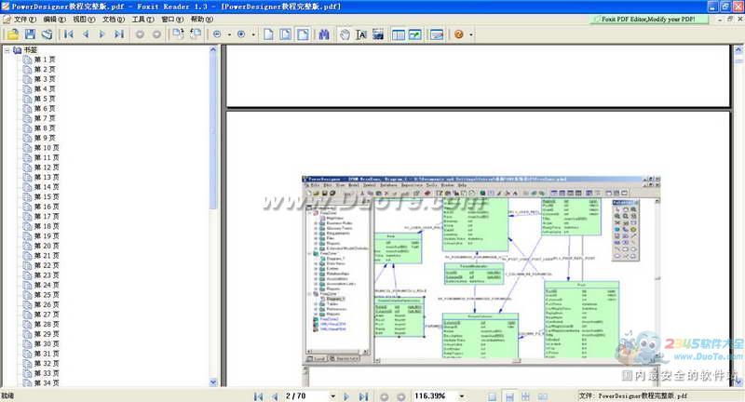Click the binoculars Find icon
Viewport: 745px width, 402px height.
click(324, 34)
